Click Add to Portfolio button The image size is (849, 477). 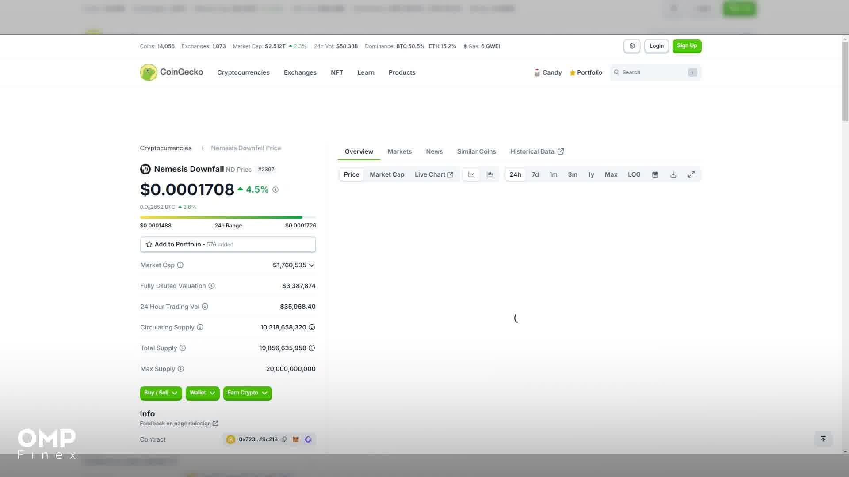[228, 244]
